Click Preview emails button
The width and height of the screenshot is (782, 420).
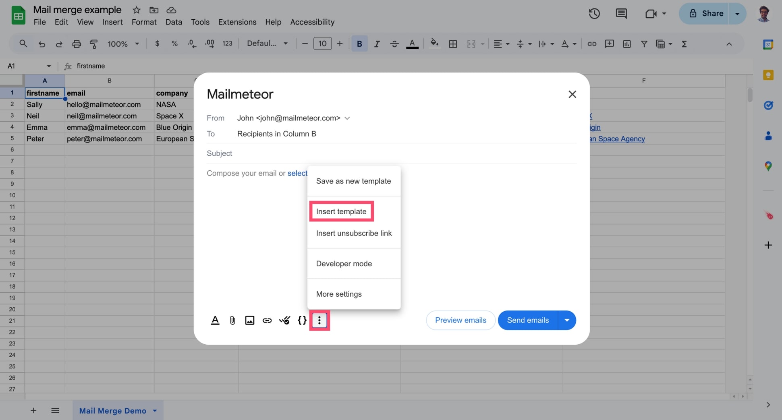460,320
